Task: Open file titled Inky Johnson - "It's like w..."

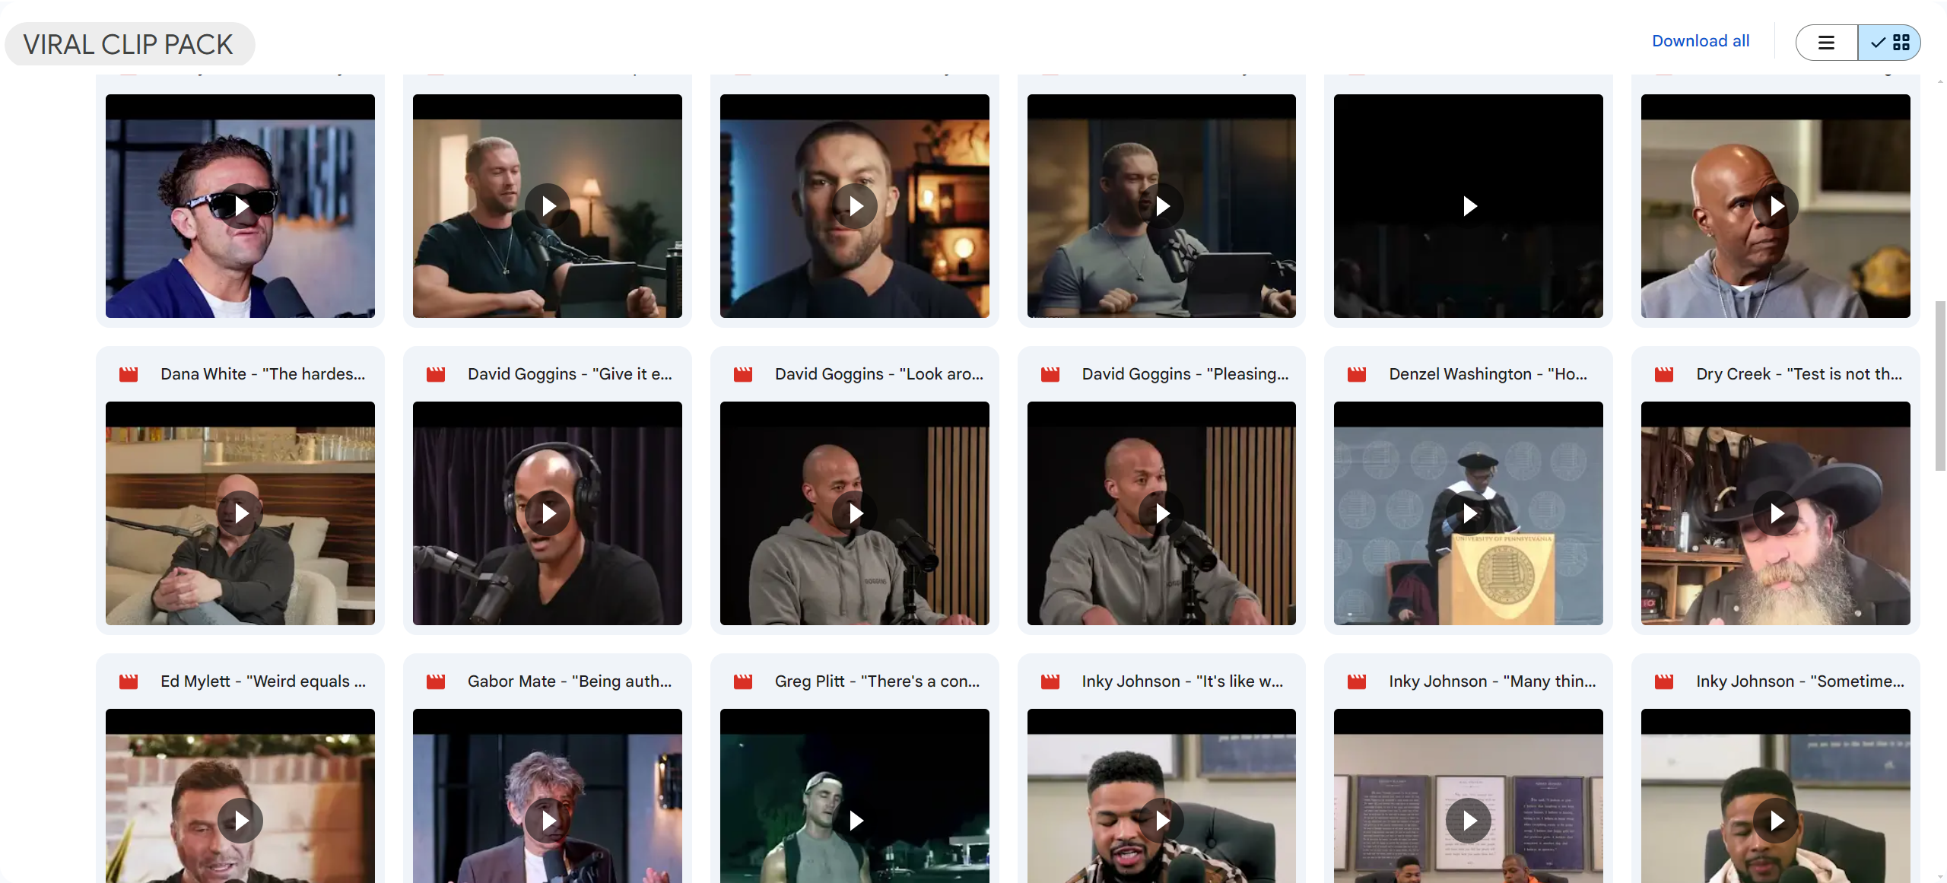Action: tap(1183, 681)
